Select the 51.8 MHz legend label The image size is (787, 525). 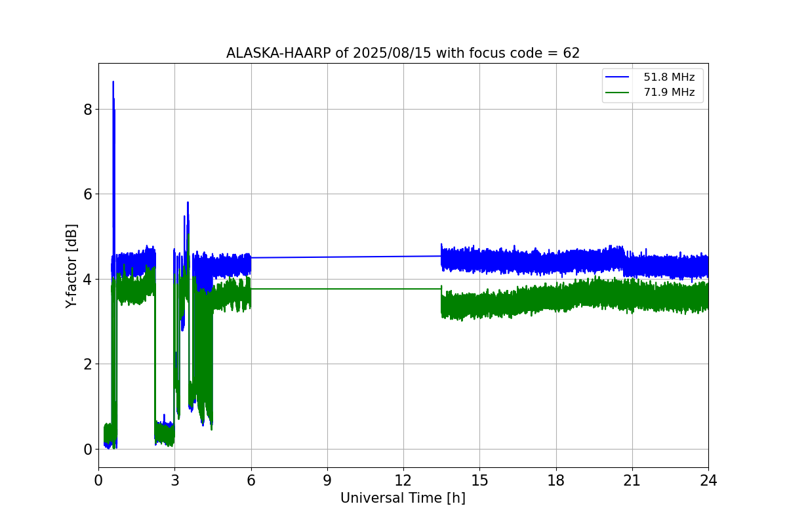pos(669,77)
